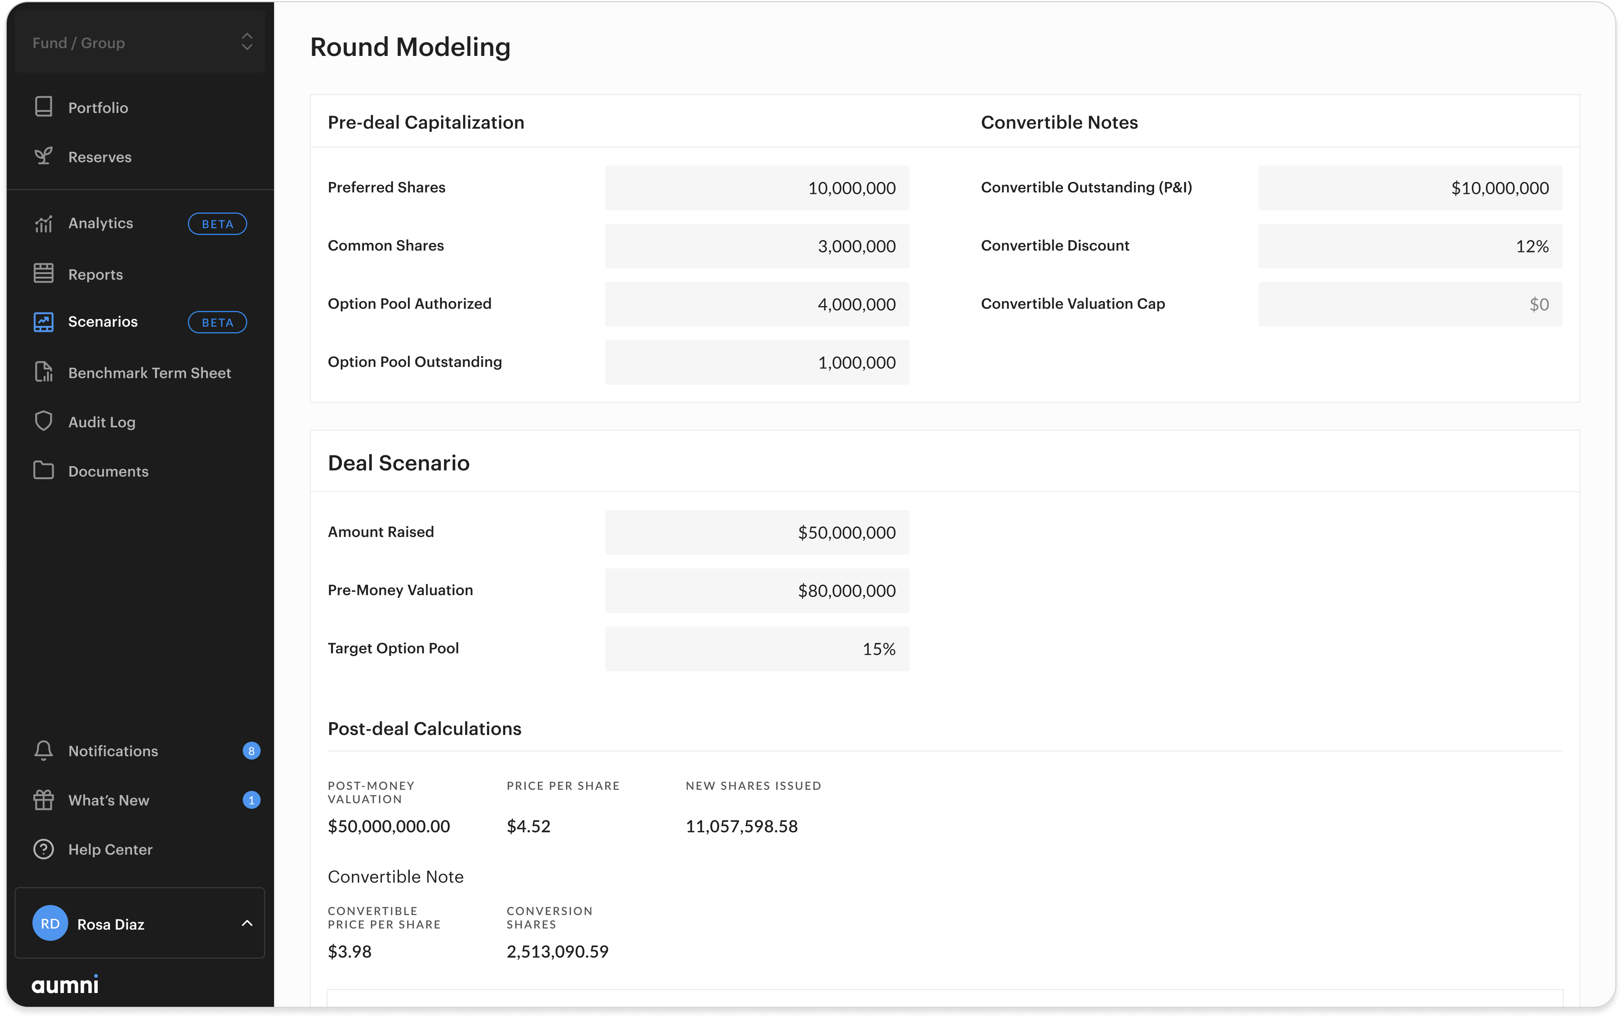This screenshot has width=1622, height=1018.
Task: Click the Portfolio book icon
Action: pos(44,107)
